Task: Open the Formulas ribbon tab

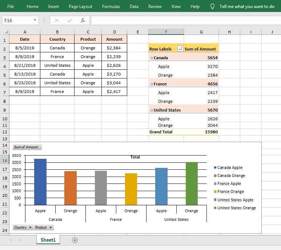Action: 111,7
